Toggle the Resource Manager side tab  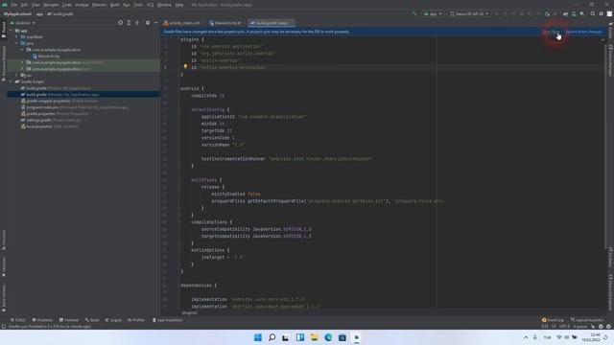coord(4,63)
